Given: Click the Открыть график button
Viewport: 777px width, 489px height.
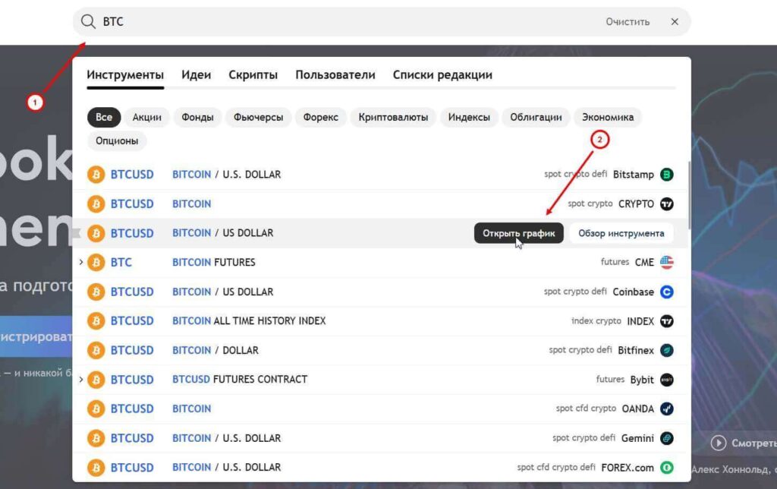Looking at the screenshot, I should (x=519, y=232).
